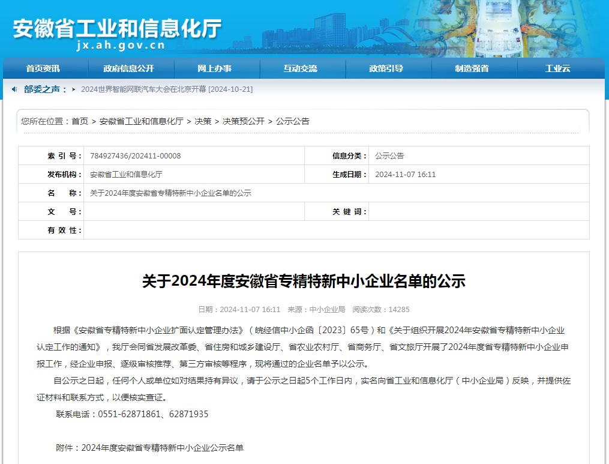Select the 网上办事 nav item
Image resolution: width=609 pixels, height=464 pixels.
pyautogui.click(x=214, y=68)
